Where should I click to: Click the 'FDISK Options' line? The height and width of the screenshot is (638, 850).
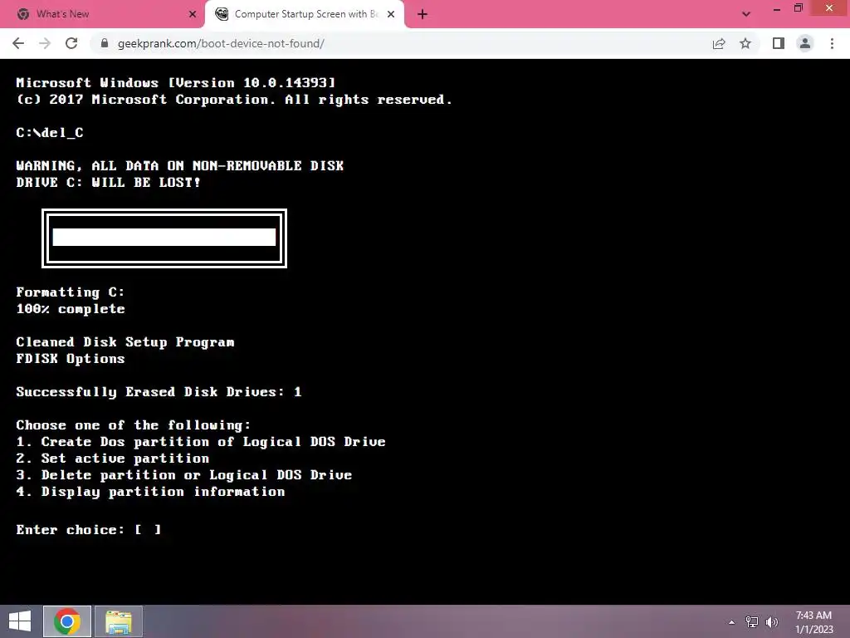pos(70,359)
